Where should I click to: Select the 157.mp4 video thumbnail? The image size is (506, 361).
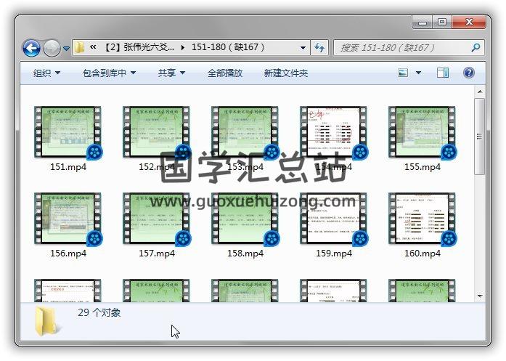(156, 219)
